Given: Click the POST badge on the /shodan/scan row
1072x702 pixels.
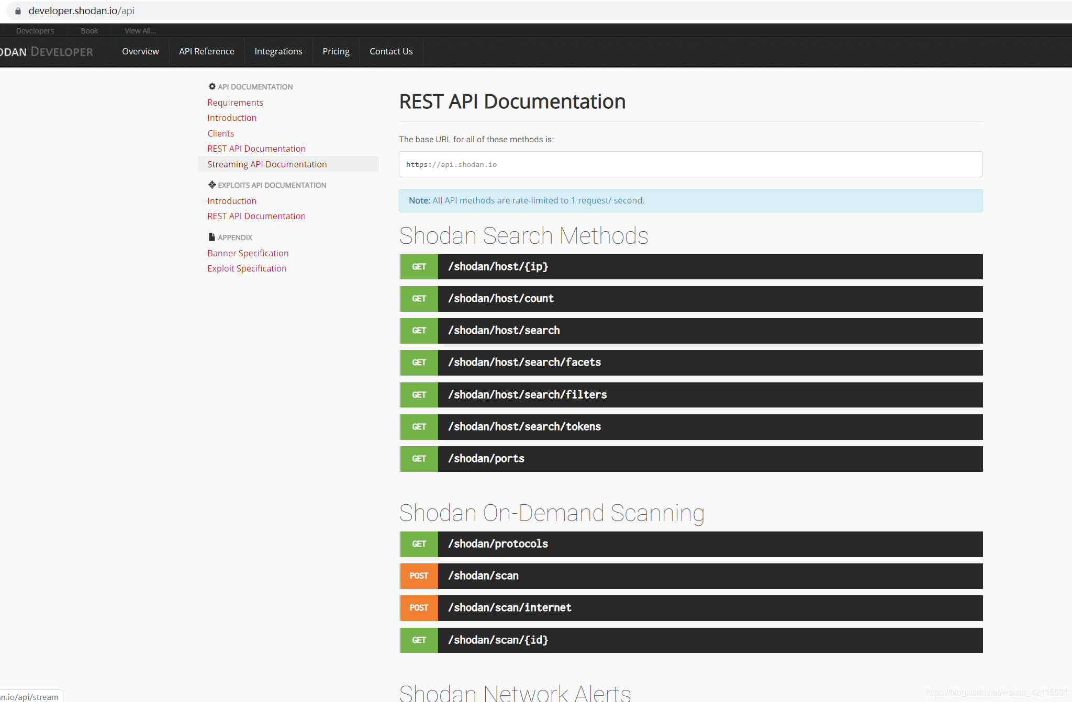Looking at the screenshot, I should coord(419,576).
